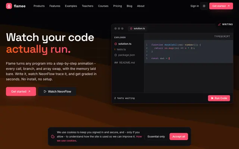Screen dimensions: 239x149
Task: Select solution.ts editor tab
Action: click(x=137, y=28)
